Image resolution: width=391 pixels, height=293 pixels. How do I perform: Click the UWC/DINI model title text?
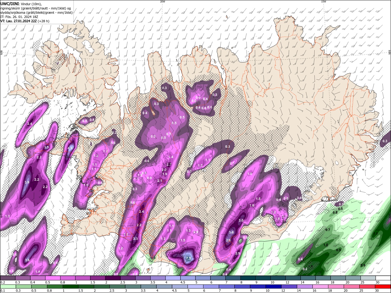[x=9, y=4]
